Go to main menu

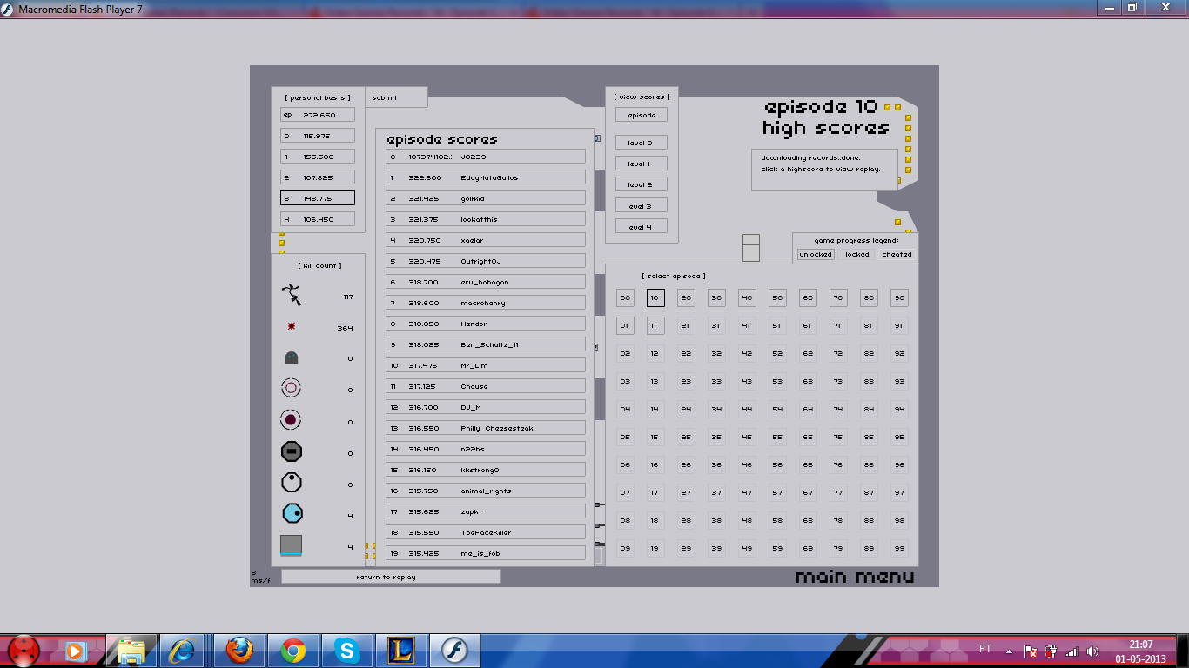(x=854, y=578)
